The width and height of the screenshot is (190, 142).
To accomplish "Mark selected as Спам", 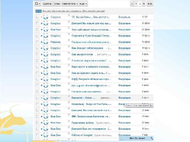I will [x=57, y=4].
